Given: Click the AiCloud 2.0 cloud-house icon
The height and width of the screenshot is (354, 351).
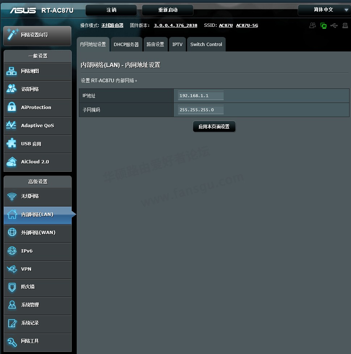Looking at the screenshot, I should coord(12,162).
